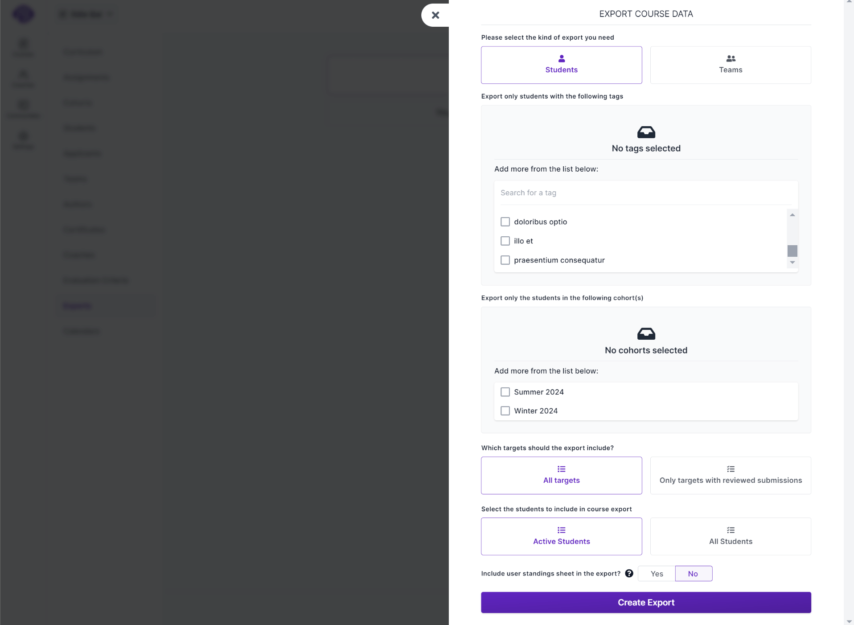Click the reviewed-submissions targets list icon
This screenshot has width=854, height=625.
[730, 469]
